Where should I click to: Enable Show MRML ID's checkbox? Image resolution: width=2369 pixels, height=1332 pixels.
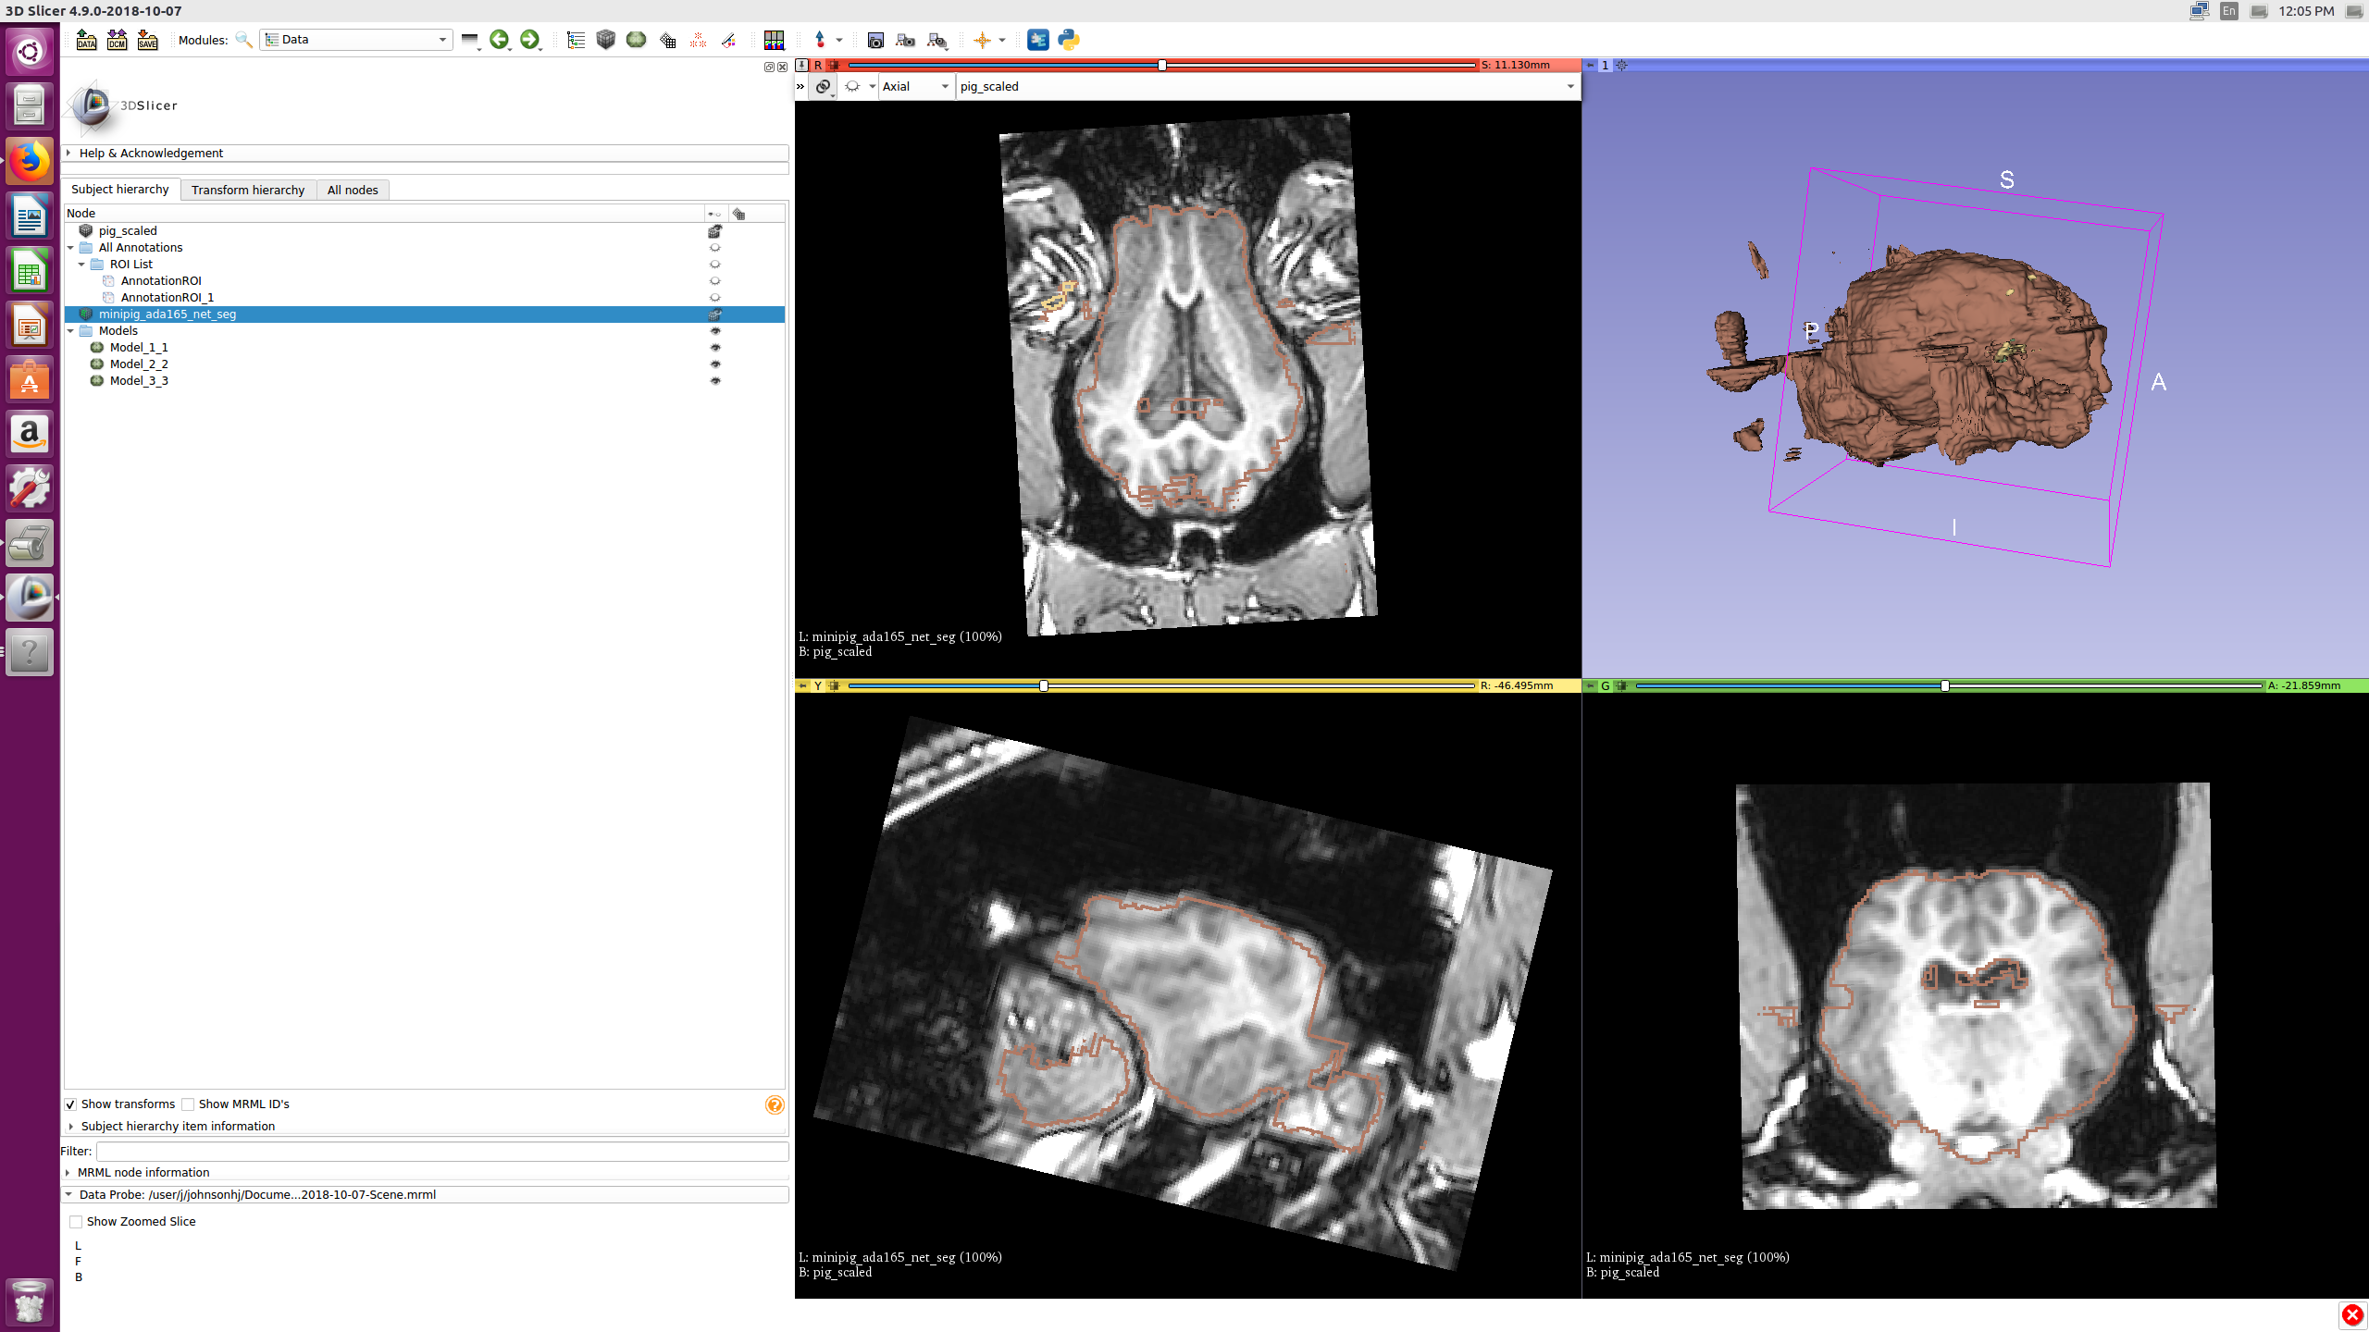pyautogui.click(x=188, y=1104)
